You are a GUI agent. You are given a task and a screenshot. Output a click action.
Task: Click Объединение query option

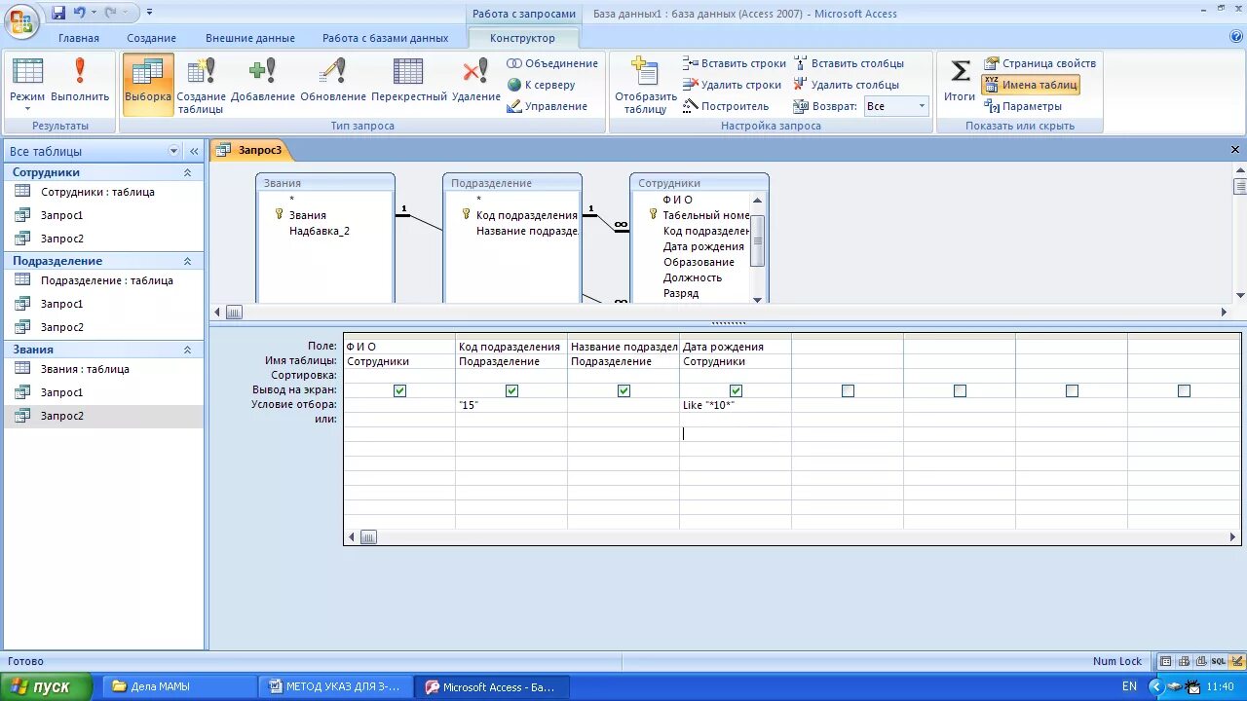pos(552,63)
